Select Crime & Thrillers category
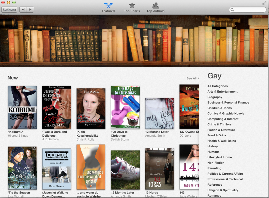 [x=219, y=124]
